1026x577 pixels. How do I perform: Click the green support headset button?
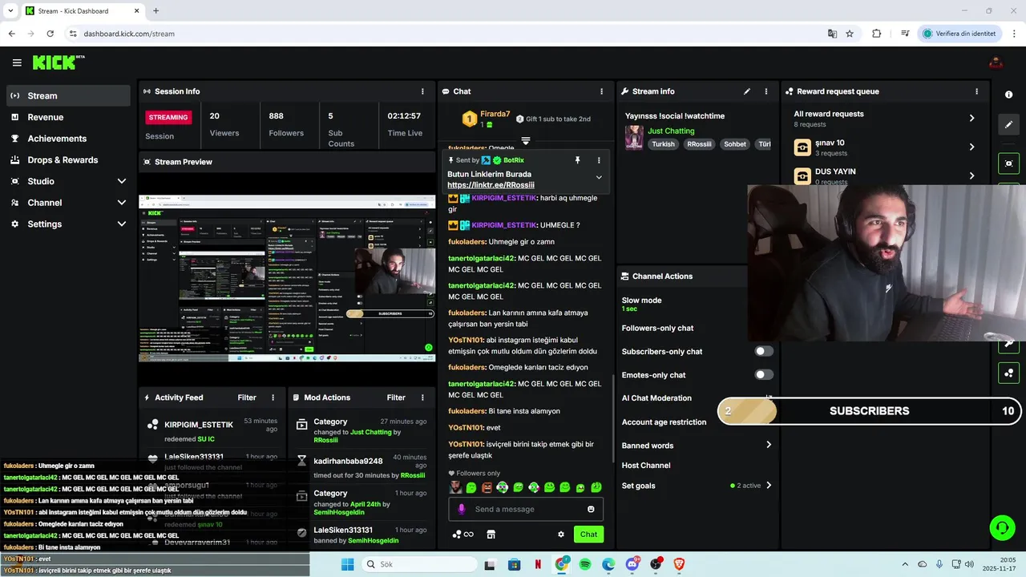pos(1002,527)
